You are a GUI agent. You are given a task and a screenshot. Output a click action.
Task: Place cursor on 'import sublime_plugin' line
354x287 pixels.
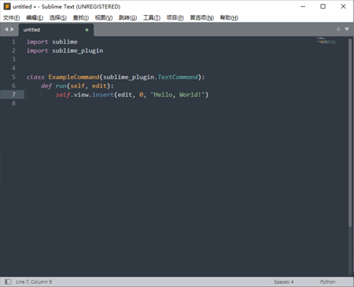coord(65,50)
